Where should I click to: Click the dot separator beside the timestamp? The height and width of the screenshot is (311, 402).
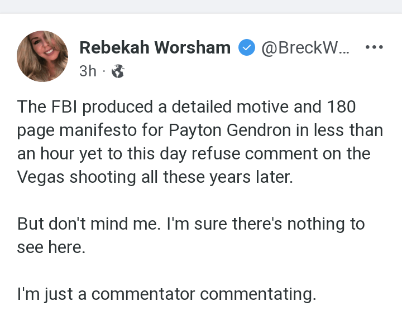104,71
